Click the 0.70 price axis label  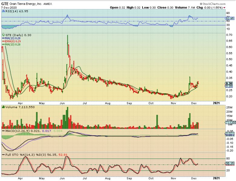(229, 35)
